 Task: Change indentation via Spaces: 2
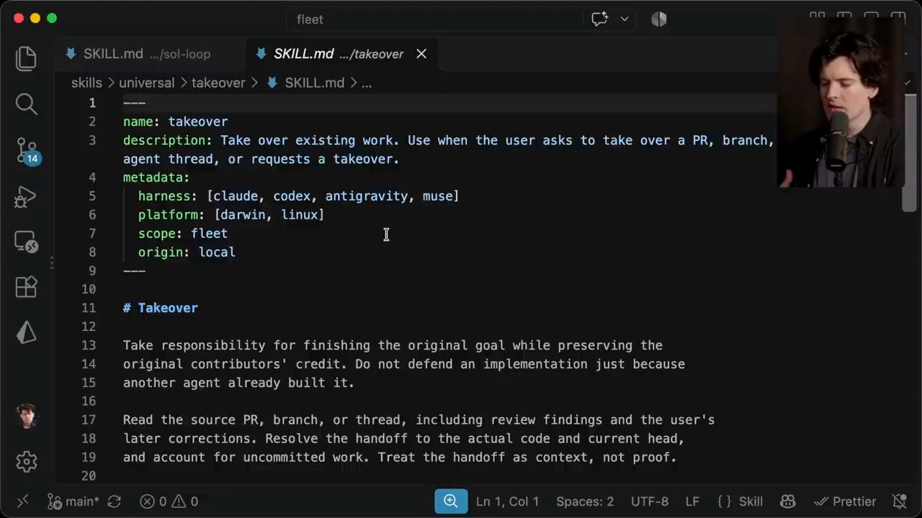pyautogui.click(x=585, y=501)
